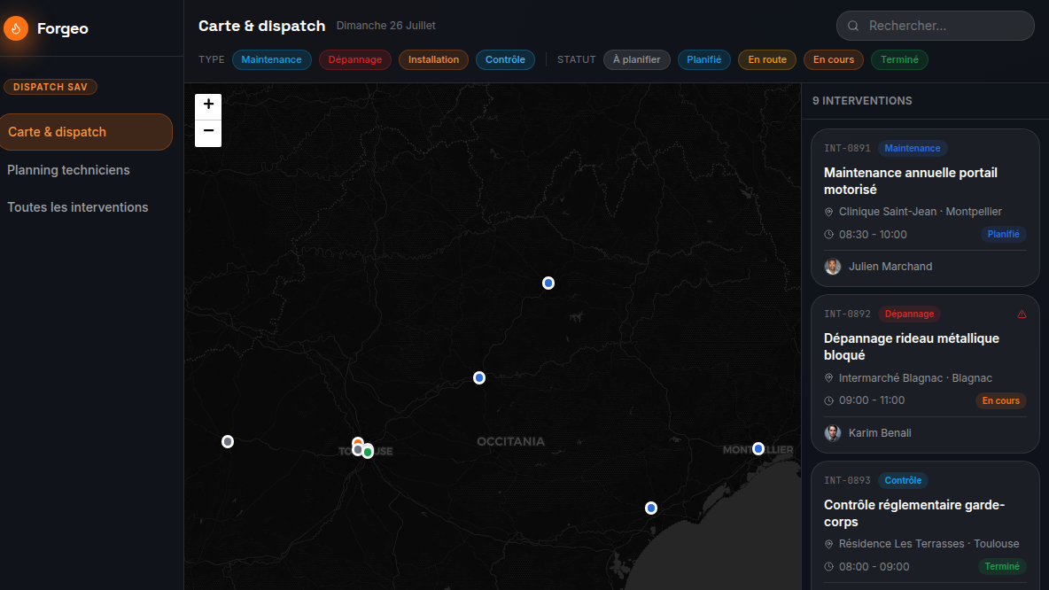Select the lone gray marker west of Toulouse

tap(228, 441)
